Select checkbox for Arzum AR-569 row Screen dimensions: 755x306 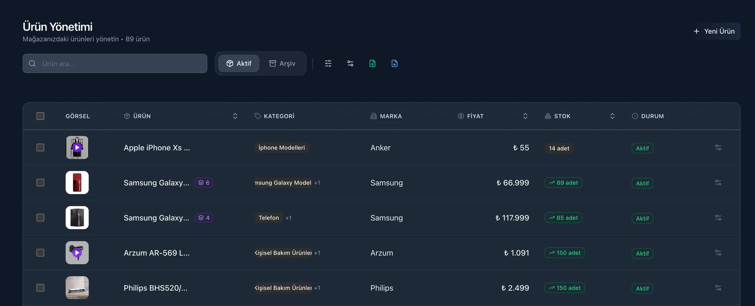[41, 253]
